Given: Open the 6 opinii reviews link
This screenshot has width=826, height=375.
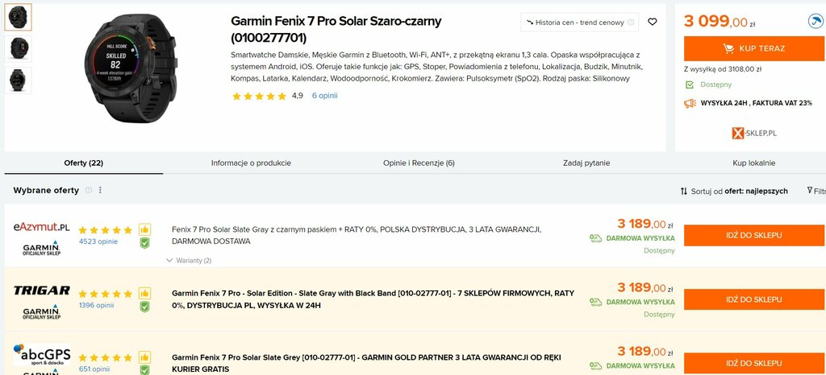Looking at the screenshot, I should pyautogui.click(x=324, y=96).
